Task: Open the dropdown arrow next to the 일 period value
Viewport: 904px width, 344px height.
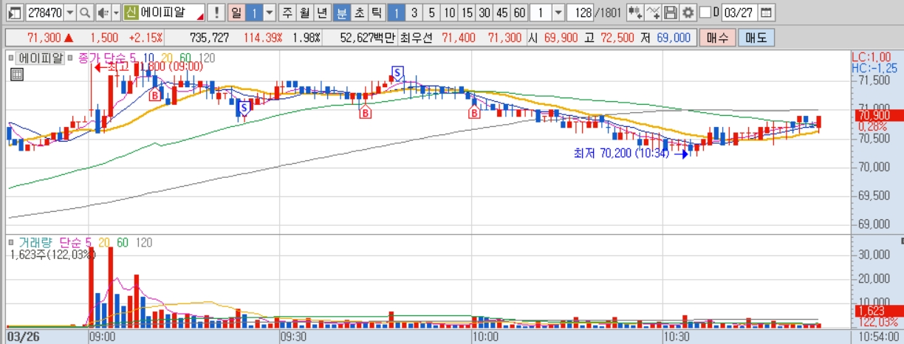Action: (x=269, y=13)
